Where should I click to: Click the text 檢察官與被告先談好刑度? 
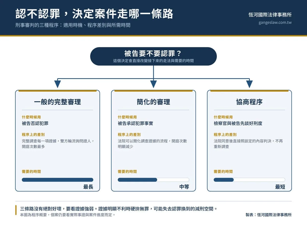[238, 123]
